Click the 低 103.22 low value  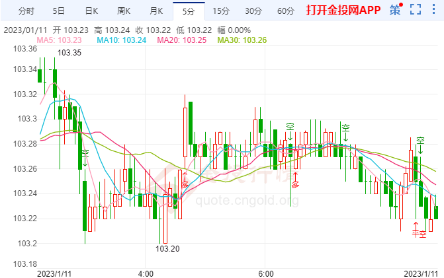pyautogui.click(x=194, y=30)
